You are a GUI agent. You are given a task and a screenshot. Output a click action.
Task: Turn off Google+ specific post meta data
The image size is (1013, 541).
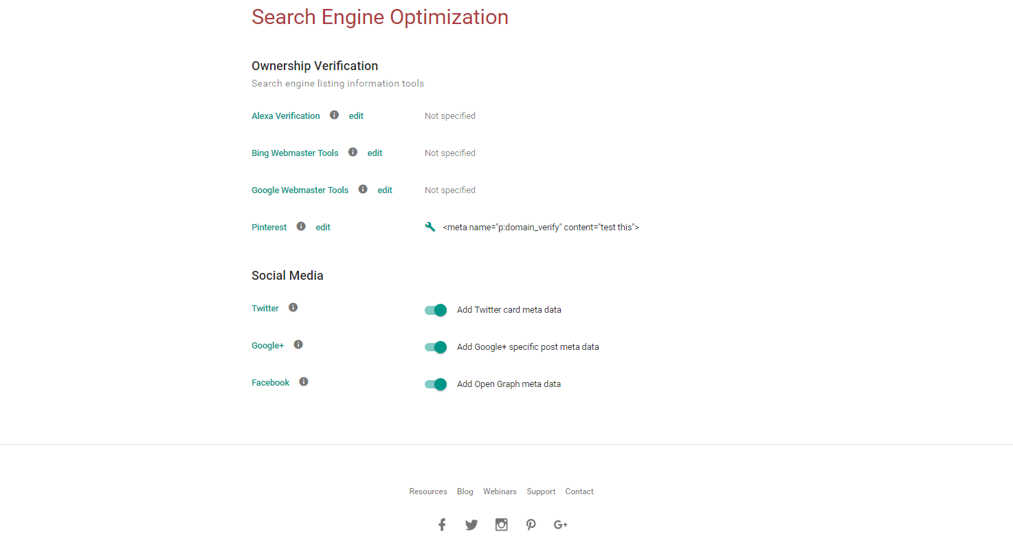coord(436,347)
